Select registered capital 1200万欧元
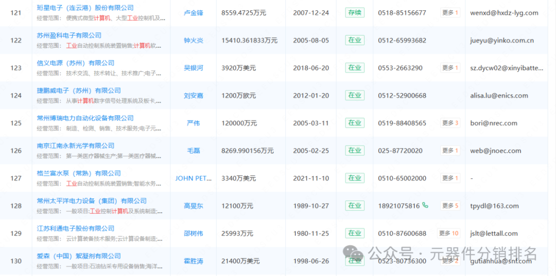This screenshot has width=556, height=276. coord(238,96)
